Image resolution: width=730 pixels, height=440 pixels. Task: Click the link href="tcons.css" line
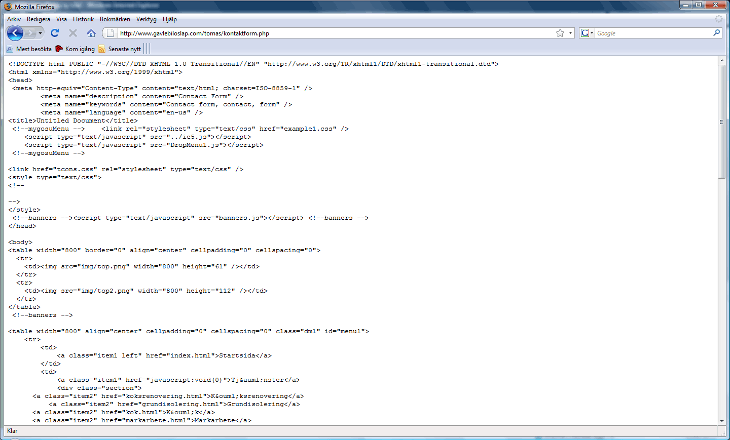[x=126, y=169]
